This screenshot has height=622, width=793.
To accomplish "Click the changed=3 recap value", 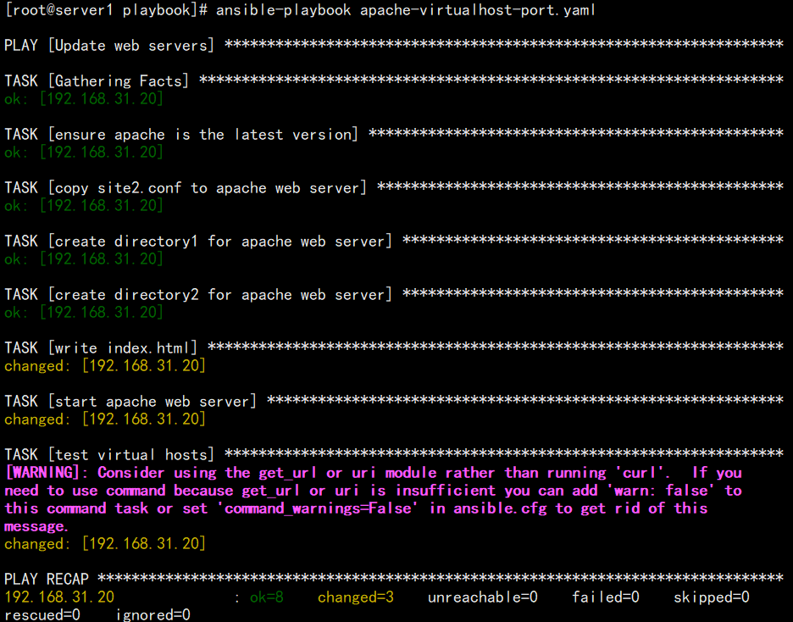I will 356,597.
